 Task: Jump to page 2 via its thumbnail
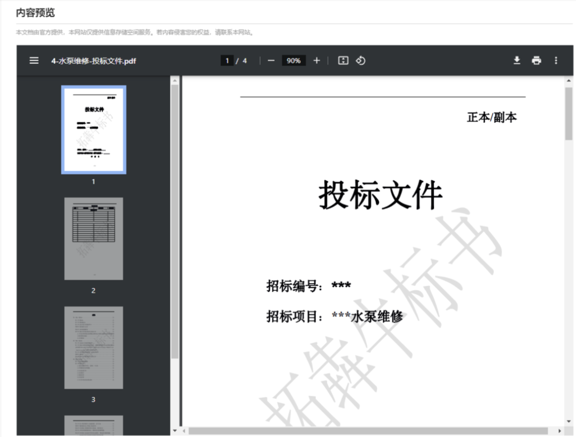pyautogui.click(x=93, y=238)
